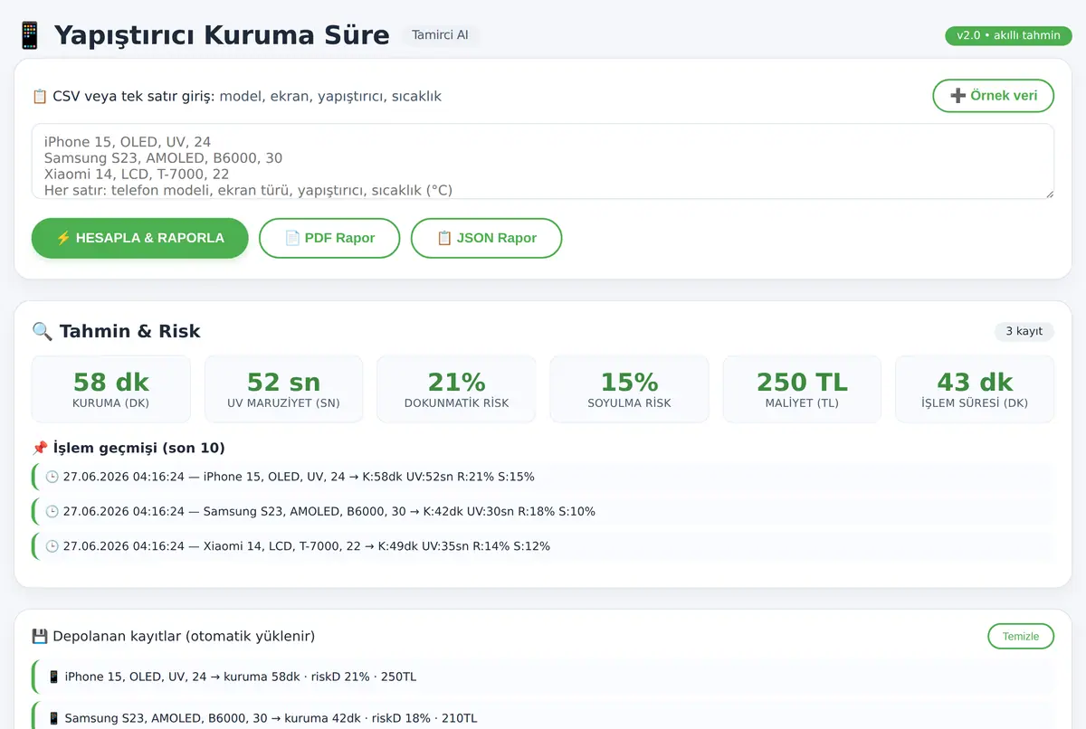Click the clock icon on iPhone 15 history row
Screen dimensions: 1086x729
52,477
